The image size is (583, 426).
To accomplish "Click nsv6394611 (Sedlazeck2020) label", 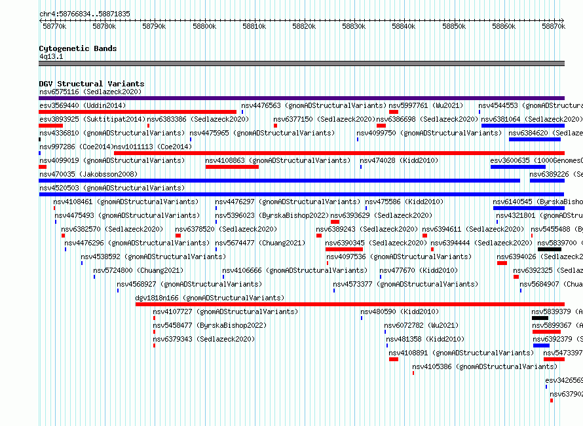I will pos(473,229).
